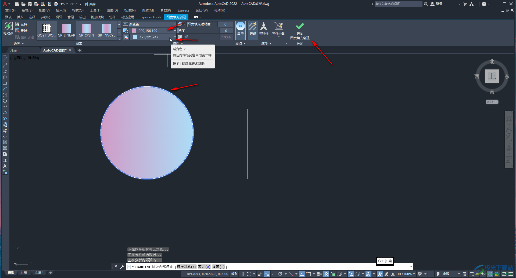
Task: Select the Spline draw tool
Action: point(5,107)
